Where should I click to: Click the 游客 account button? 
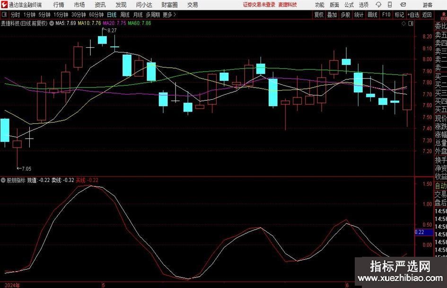pos(428,5)
